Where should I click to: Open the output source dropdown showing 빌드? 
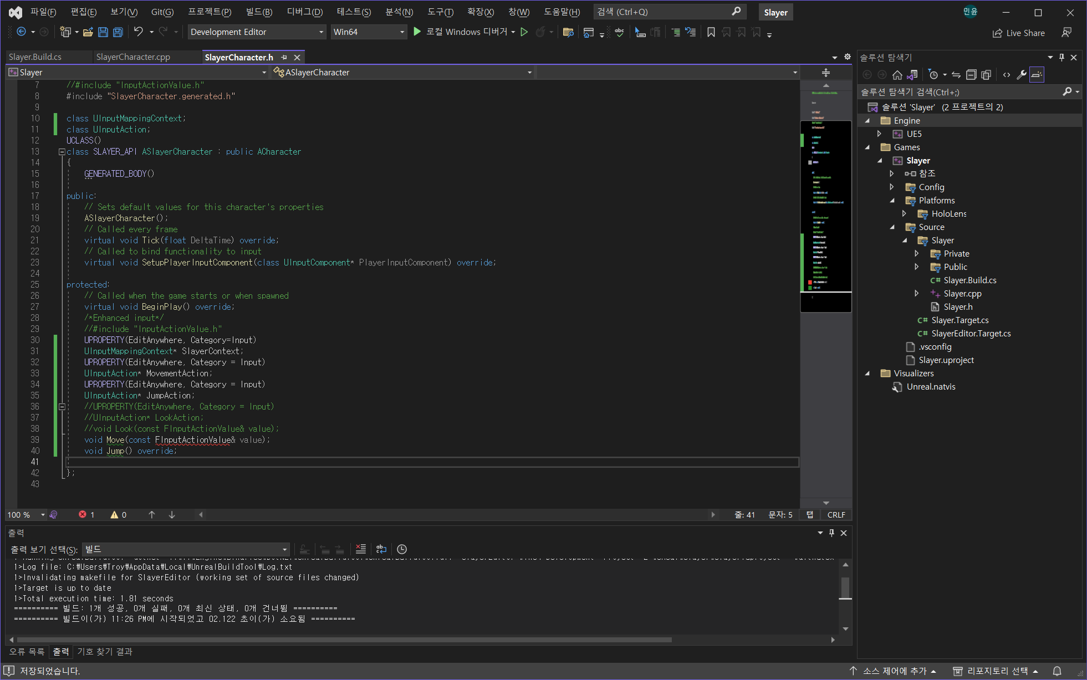coord(186,549)
